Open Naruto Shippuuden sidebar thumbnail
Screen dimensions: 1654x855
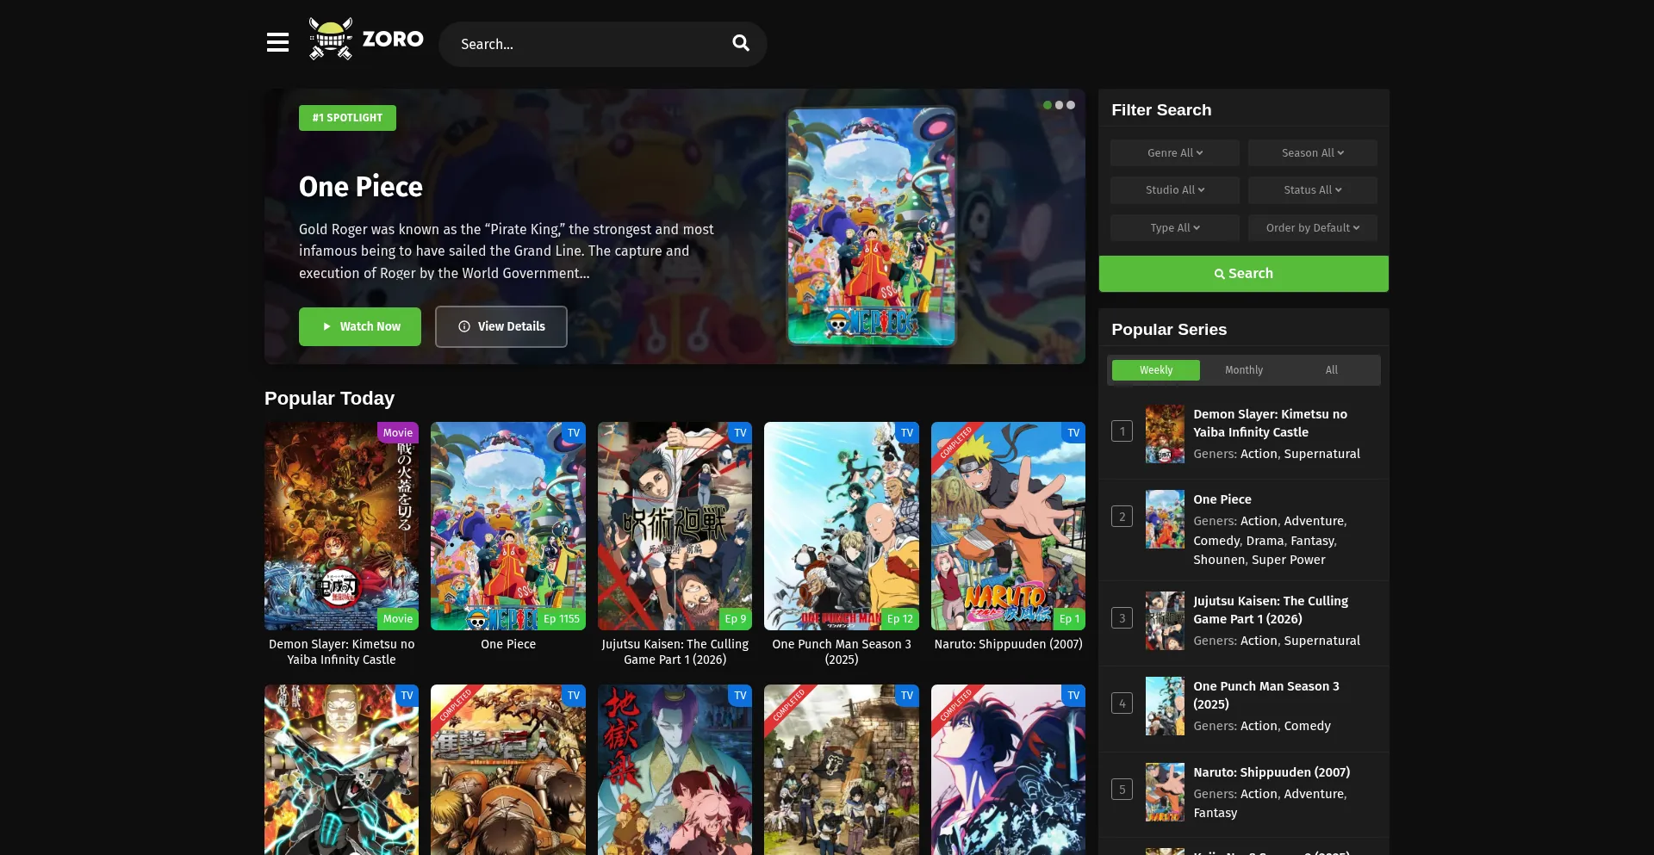click(x=1165, y=792)
